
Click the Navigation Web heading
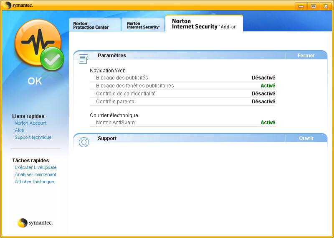108,71
